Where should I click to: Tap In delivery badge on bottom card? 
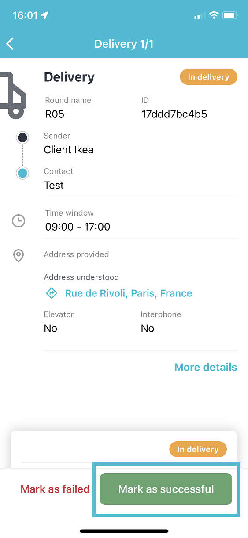pyautogui.click(x=198, y=449)
